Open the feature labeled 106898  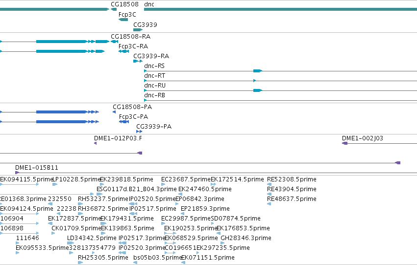click(12, 228)
